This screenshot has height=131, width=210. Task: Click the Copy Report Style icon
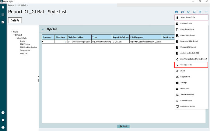pos(177,29)
